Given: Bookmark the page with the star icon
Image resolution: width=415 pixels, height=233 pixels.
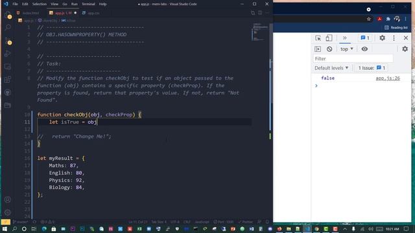Looking at the screenshot, I should coord(369,19).
